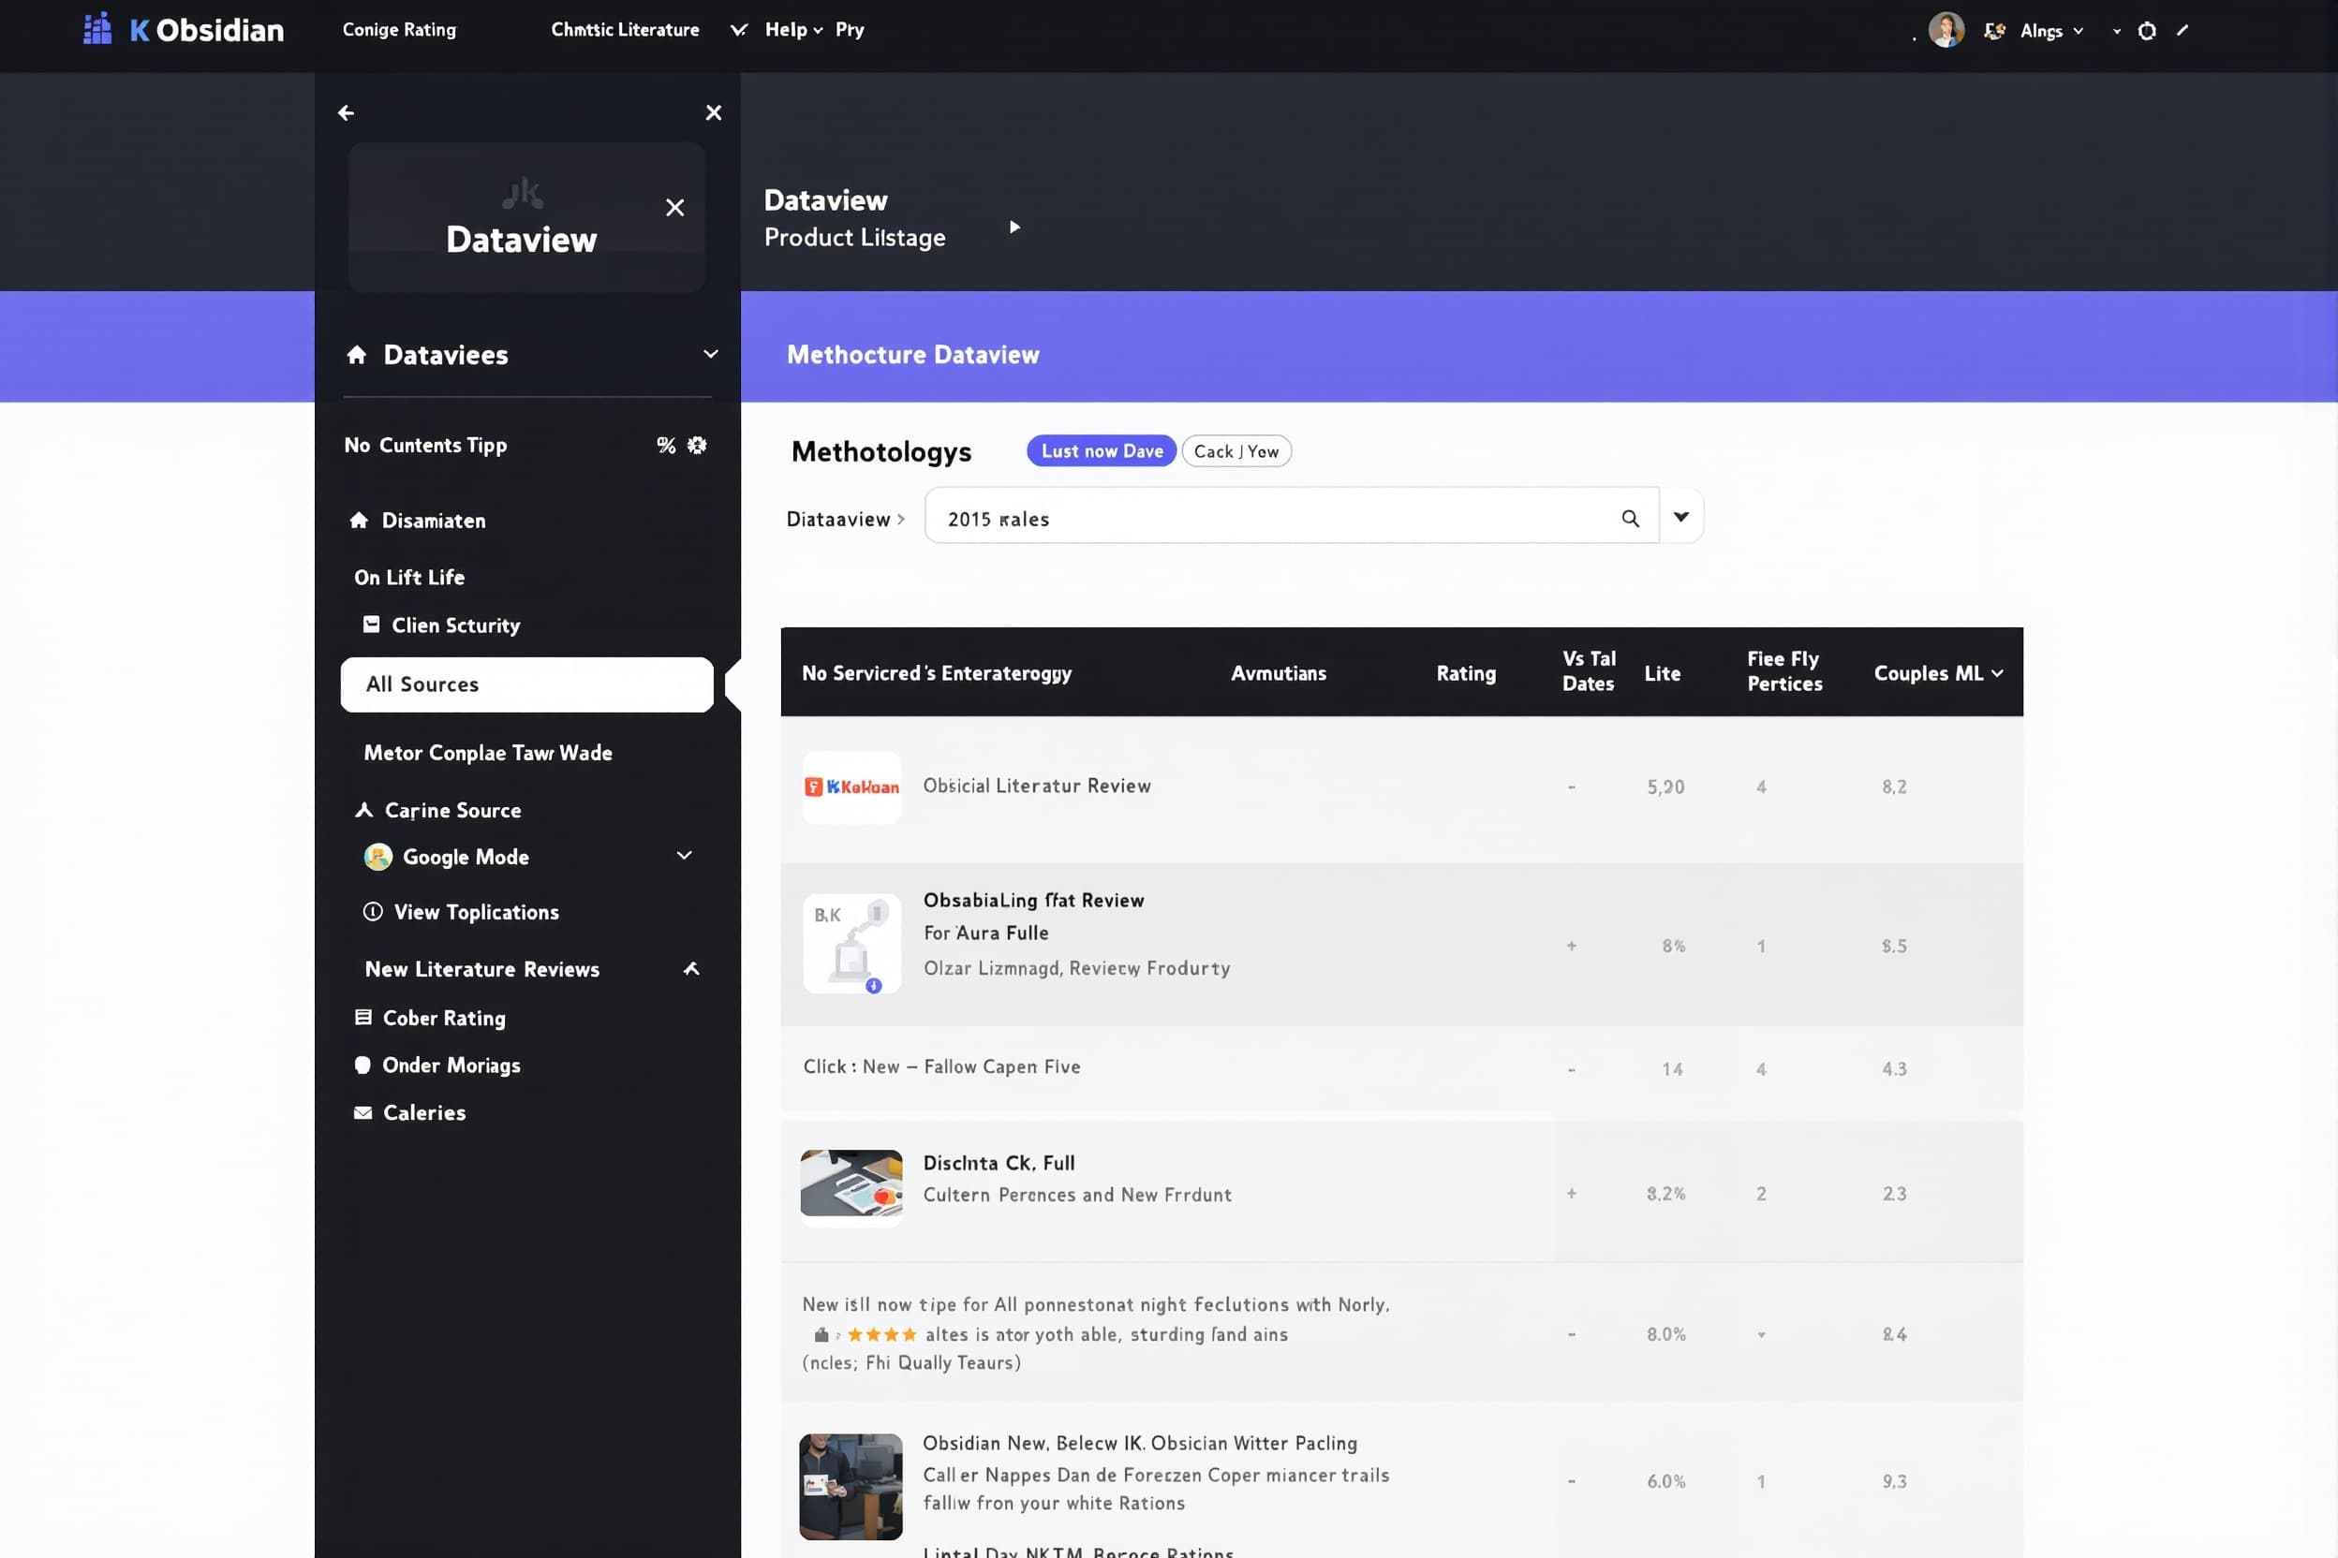Screen dimensions: 2338x1558
Task: Click the search magnifier icon
Action: [x=1630, y=519]
